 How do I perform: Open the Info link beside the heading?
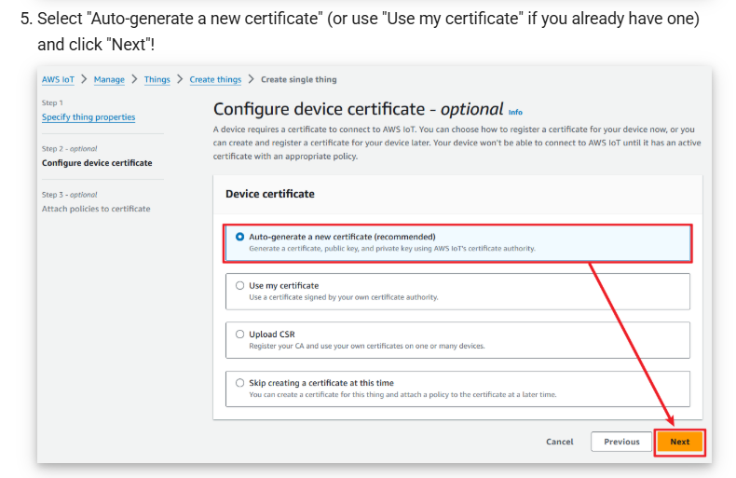click(x=515, y=112)
